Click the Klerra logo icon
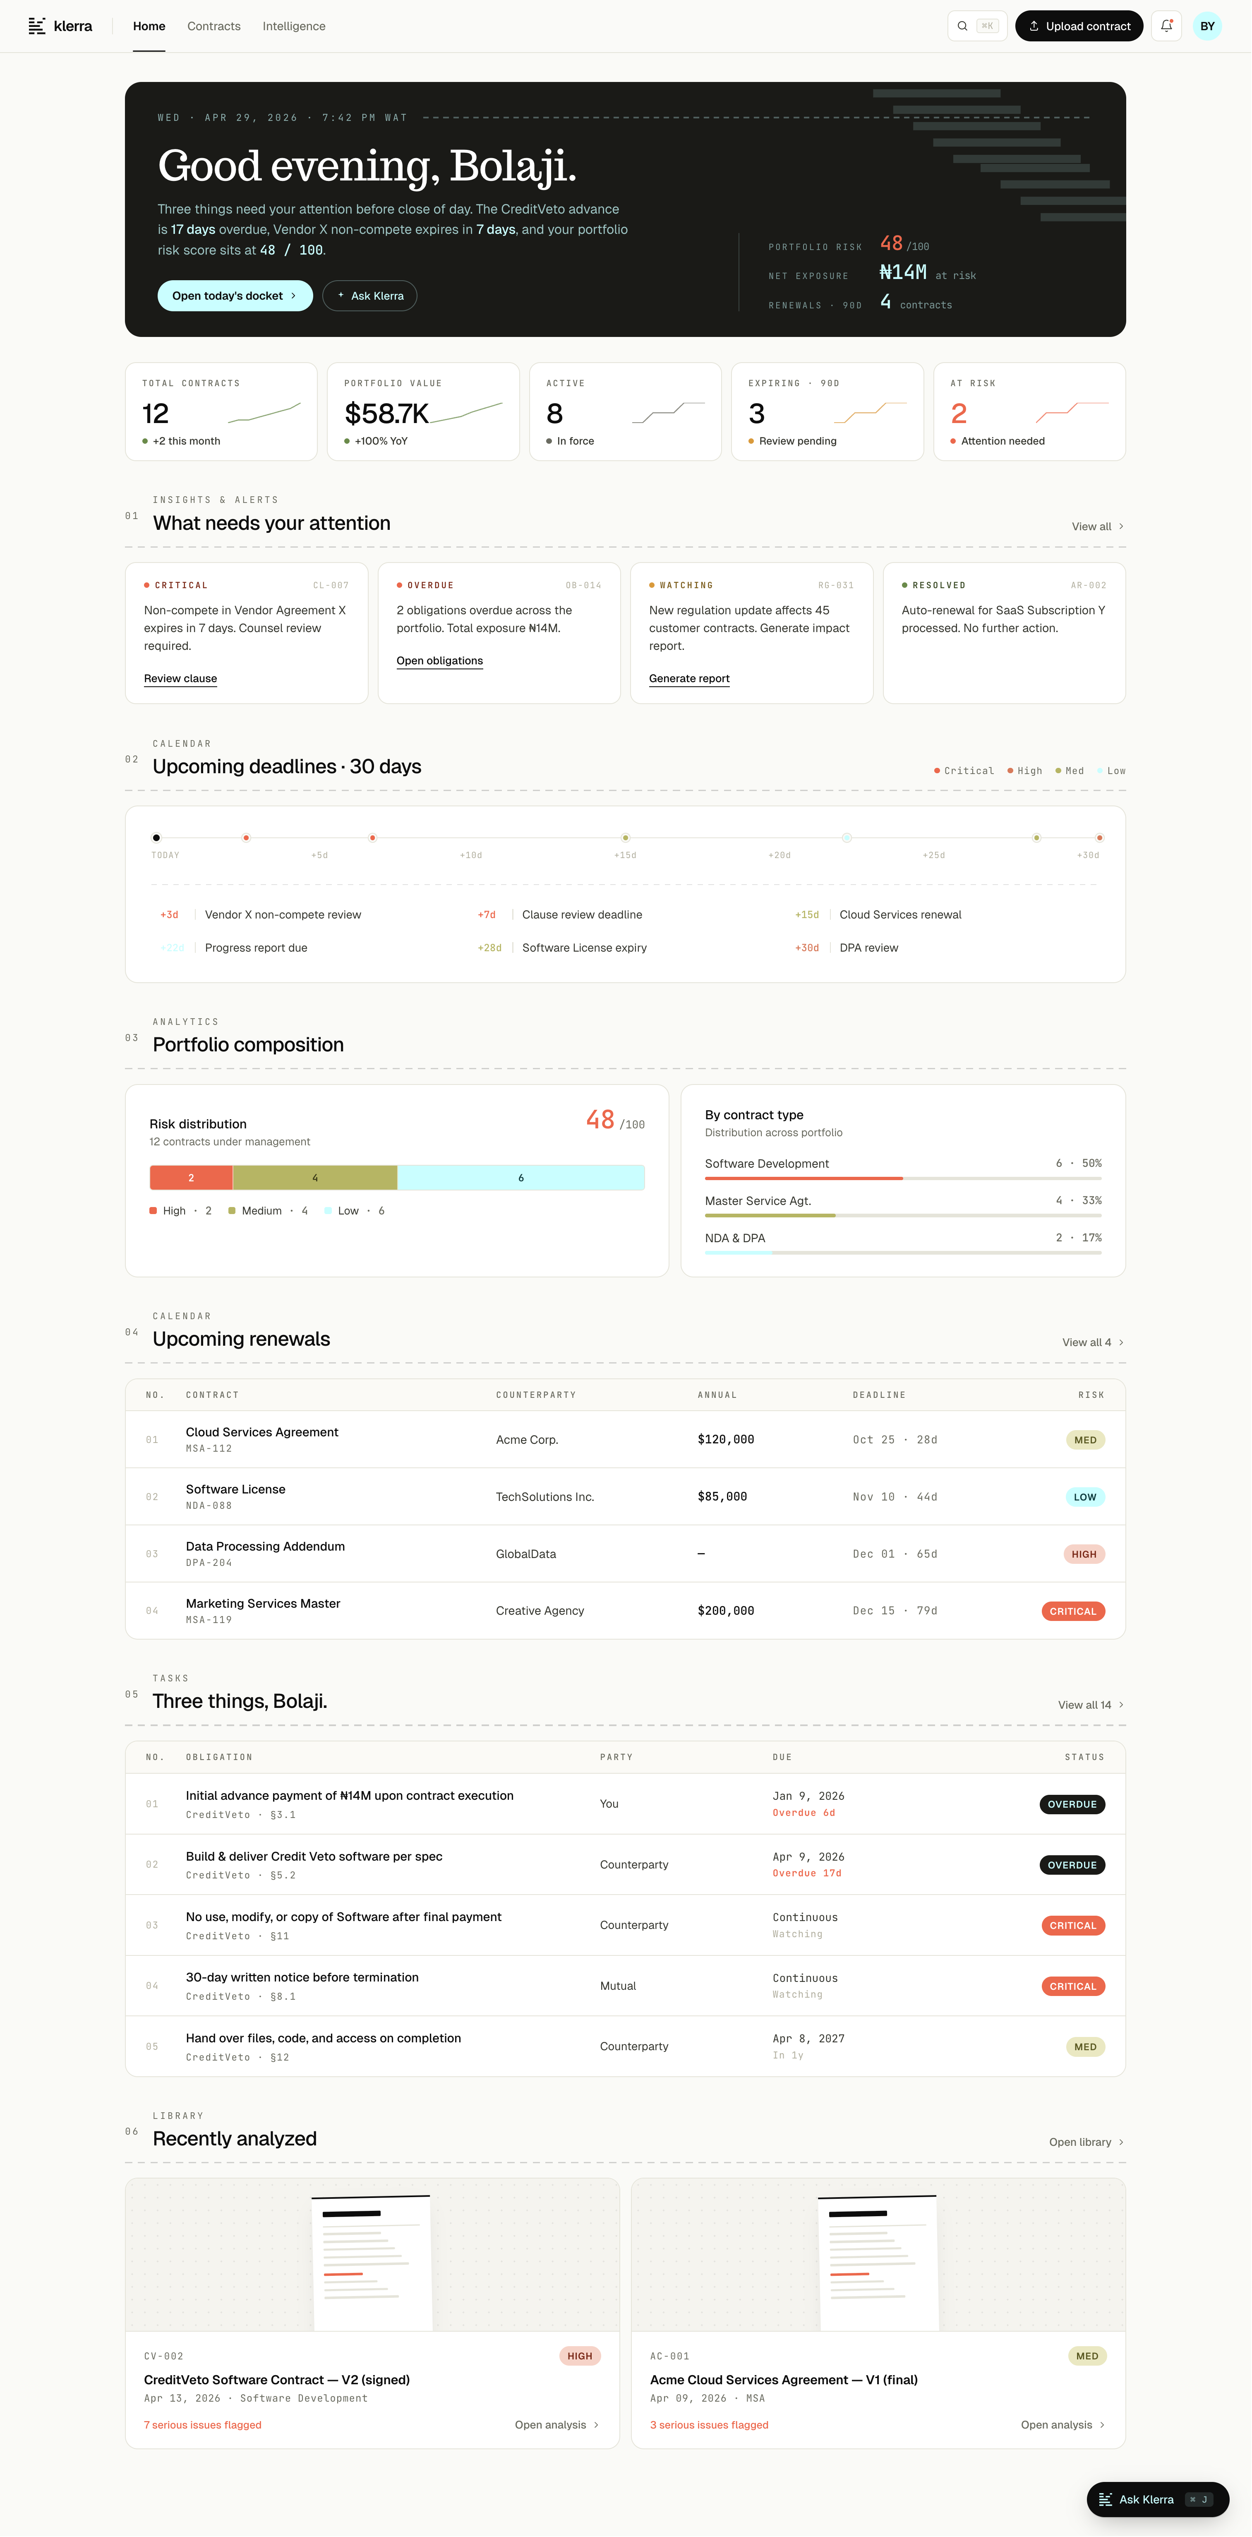The height and width of the screenshot is (2537, 1252). 36,26
